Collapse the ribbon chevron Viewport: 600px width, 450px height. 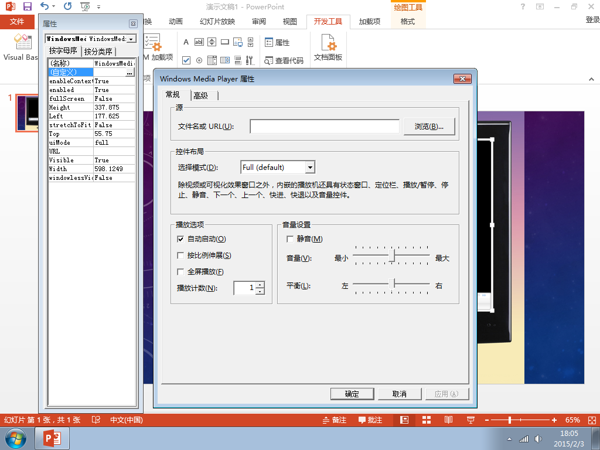(592, 79)
